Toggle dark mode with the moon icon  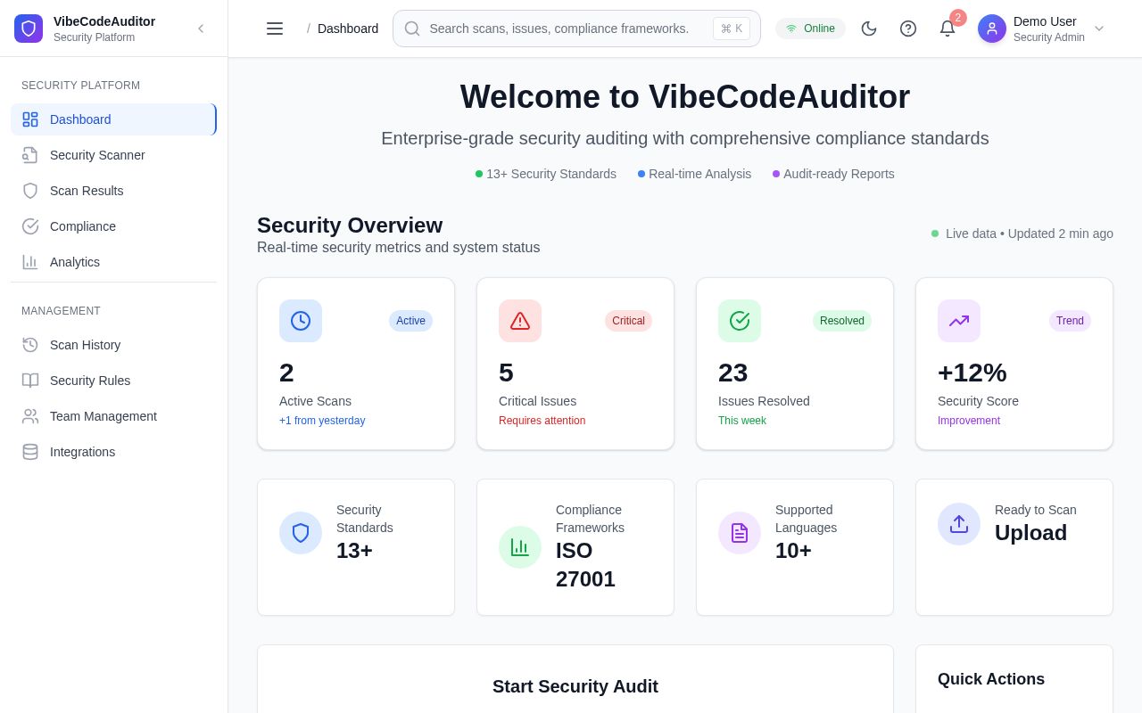[x=869, y=29]
